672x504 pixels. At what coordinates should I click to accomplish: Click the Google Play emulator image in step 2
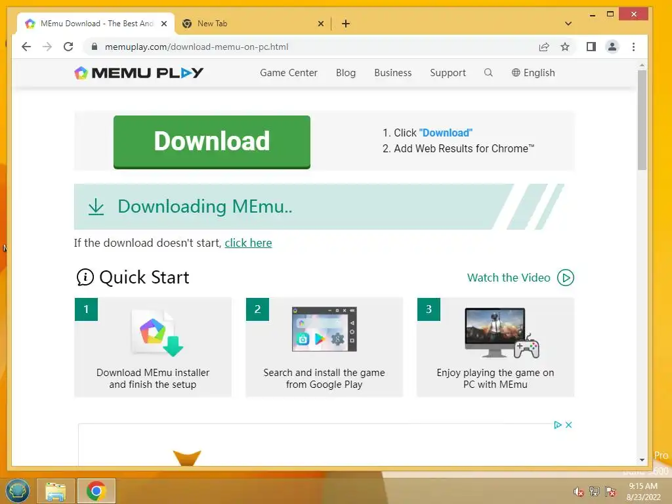(x=324, y=329)
